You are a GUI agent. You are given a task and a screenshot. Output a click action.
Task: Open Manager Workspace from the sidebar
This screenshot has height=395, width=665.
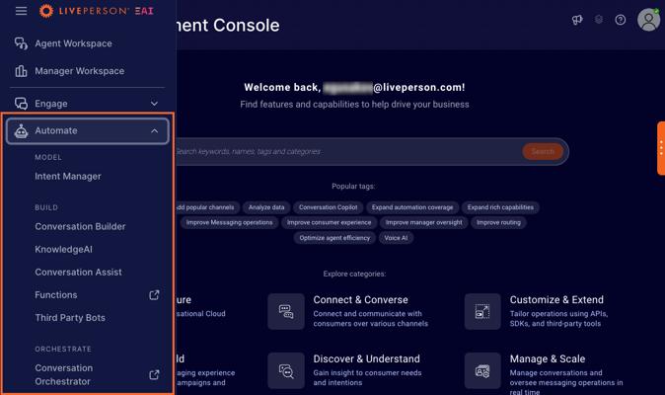(79, 71)
